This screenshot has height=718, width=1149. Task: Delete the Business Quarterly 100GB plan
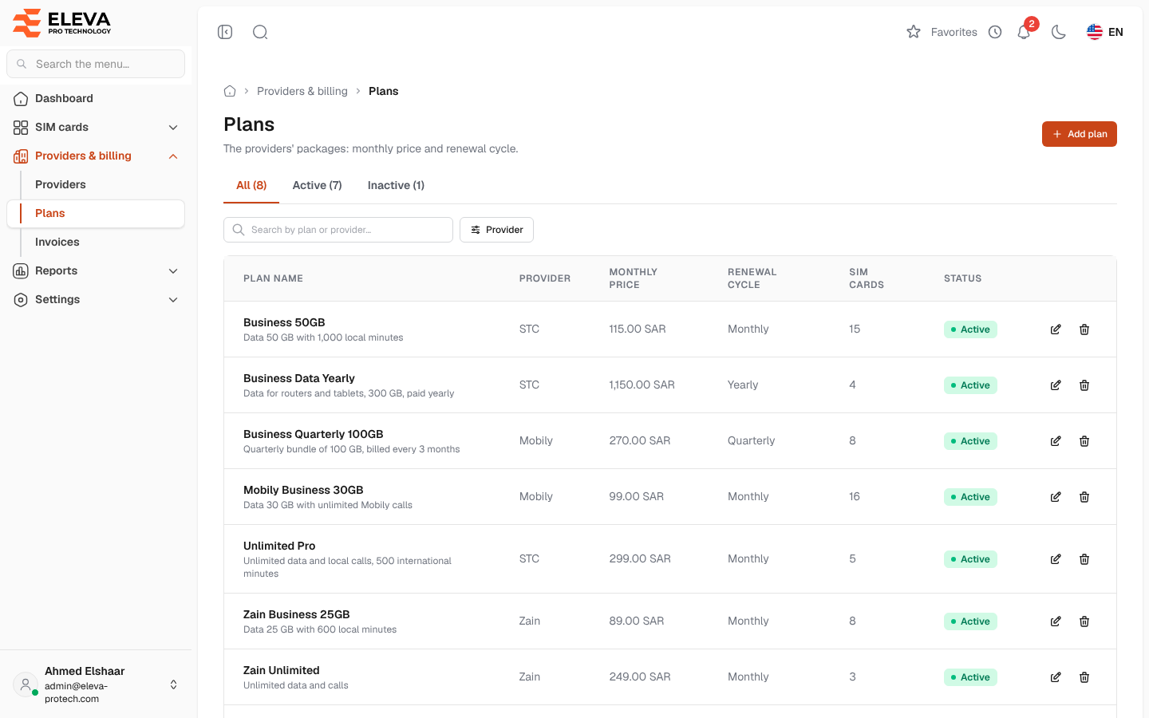[x=1084, y=441]
